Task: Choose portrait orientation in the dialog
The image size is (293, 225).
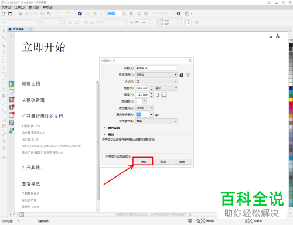Action: (x=157, y=95)
